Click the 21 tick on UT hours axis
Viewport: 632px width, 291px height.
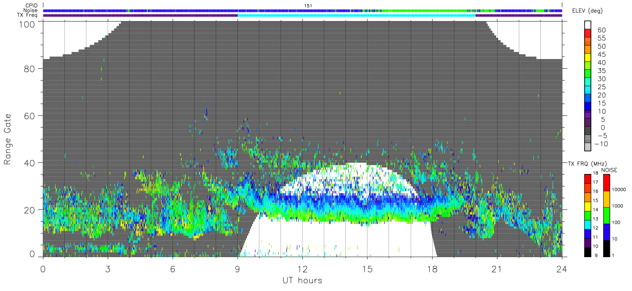[497, 268]
